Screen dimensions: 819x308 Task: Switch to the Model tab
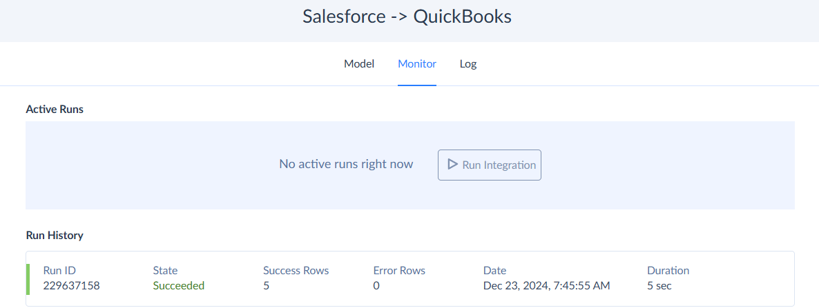(359, 64)
